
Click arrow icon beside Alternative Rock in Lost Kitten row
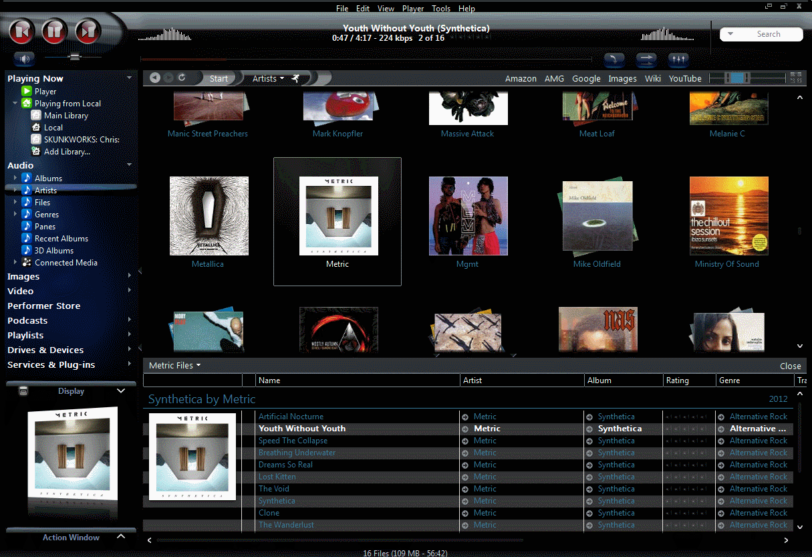pyautogui.click(x=722, y=477)
